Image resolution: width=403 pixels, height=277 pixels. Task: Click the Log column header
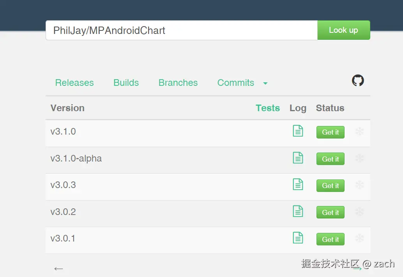coord(298,108)
